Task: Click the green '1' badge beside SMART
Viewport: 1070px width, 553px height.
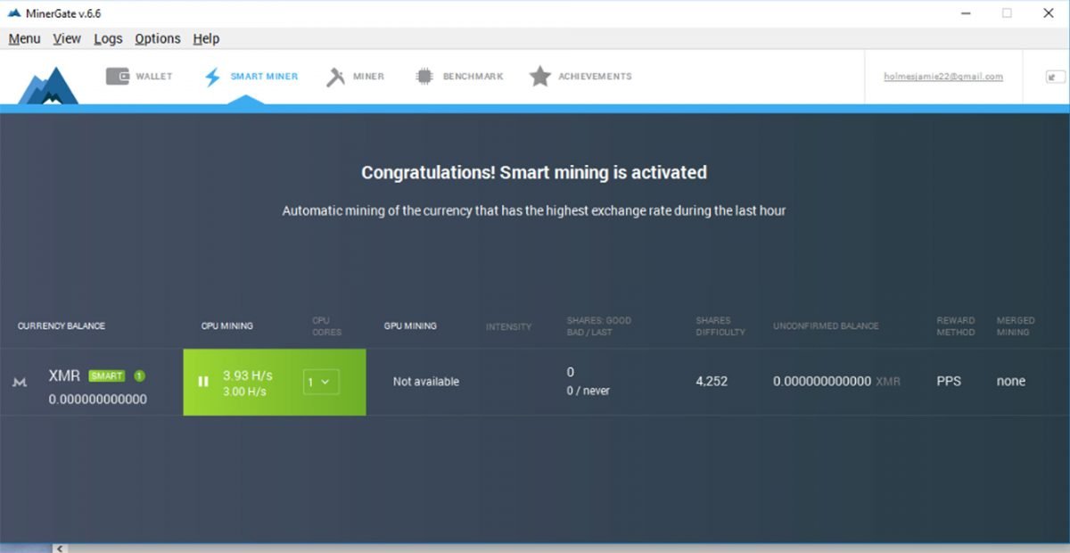Action: 139,376
